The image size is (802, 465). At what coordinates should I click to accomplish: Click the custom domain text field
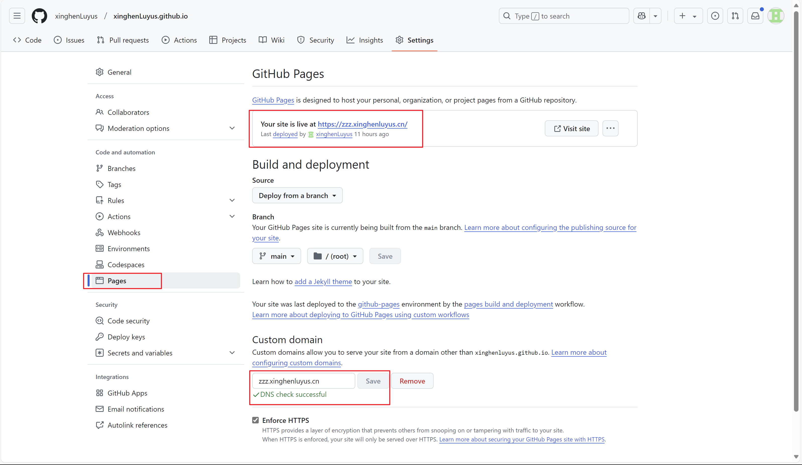(x=303, y=381)
